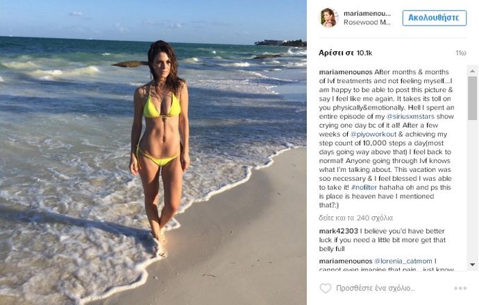The height and width of the screenshot is (305, 479).
Task: Open the three-dots more options menu
Action: point(460,288)
